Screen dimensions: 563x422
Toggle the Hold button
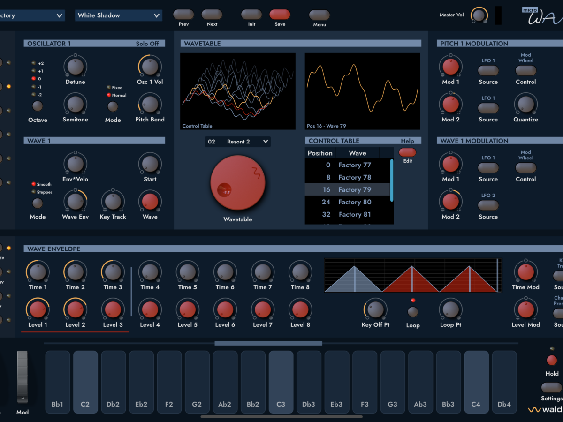pyautogui.click(x=552, y=360)
